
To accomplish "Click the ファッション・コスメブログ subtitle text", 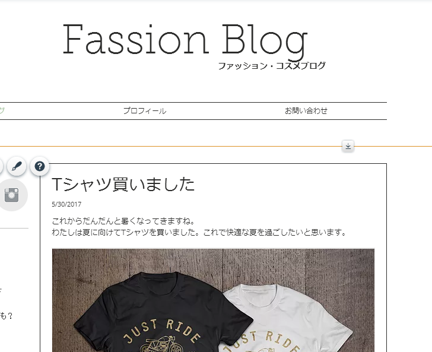I will (272, 66).
